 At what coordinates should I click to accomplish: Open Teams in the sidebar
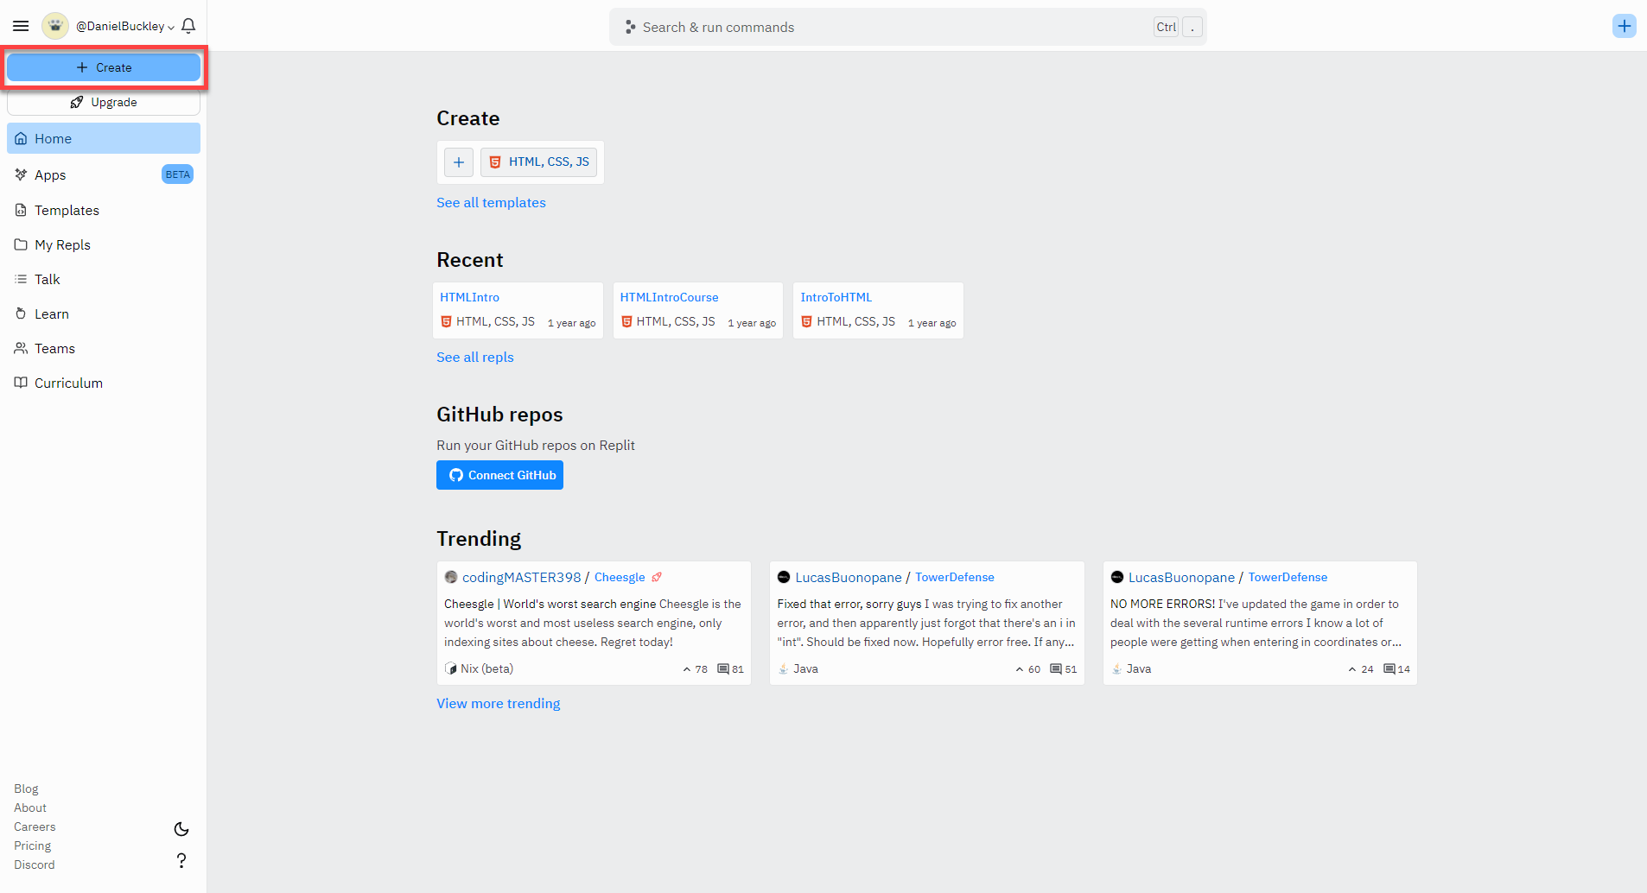point(104,348)
